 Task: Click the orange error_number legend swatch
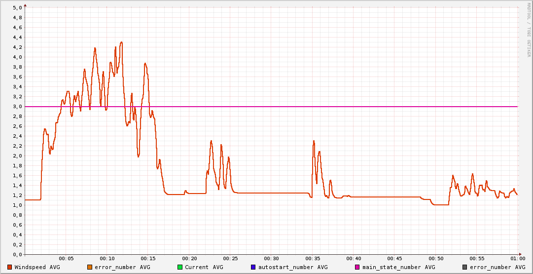pos(90,267)
